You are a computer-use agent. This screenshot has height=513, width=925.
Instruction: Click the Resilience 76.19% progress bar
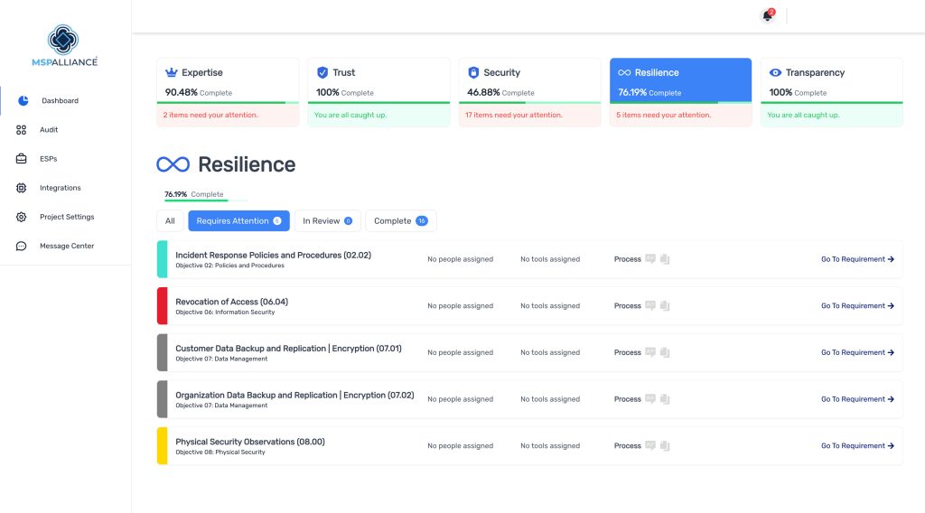click(x=206, y=201)
